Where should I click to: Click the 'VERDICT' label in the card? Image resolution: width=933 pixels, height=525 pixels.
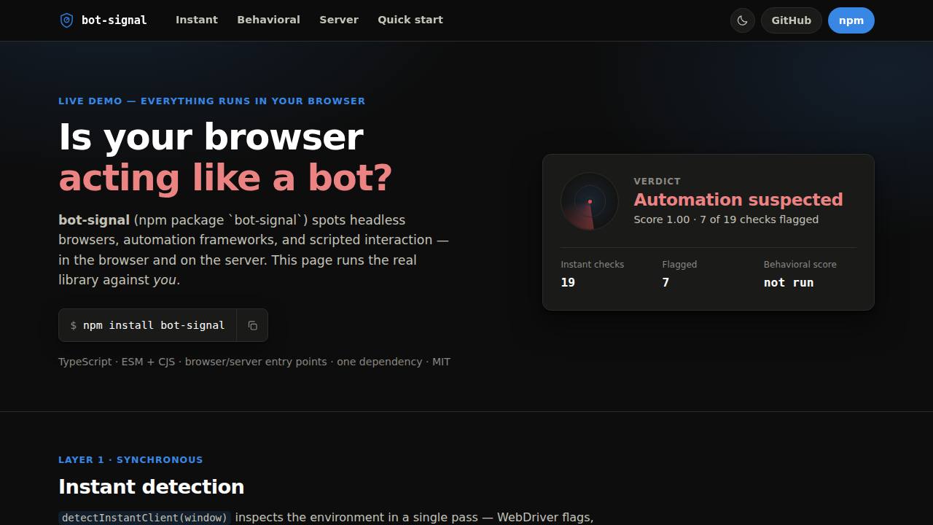tap(657, 182)
